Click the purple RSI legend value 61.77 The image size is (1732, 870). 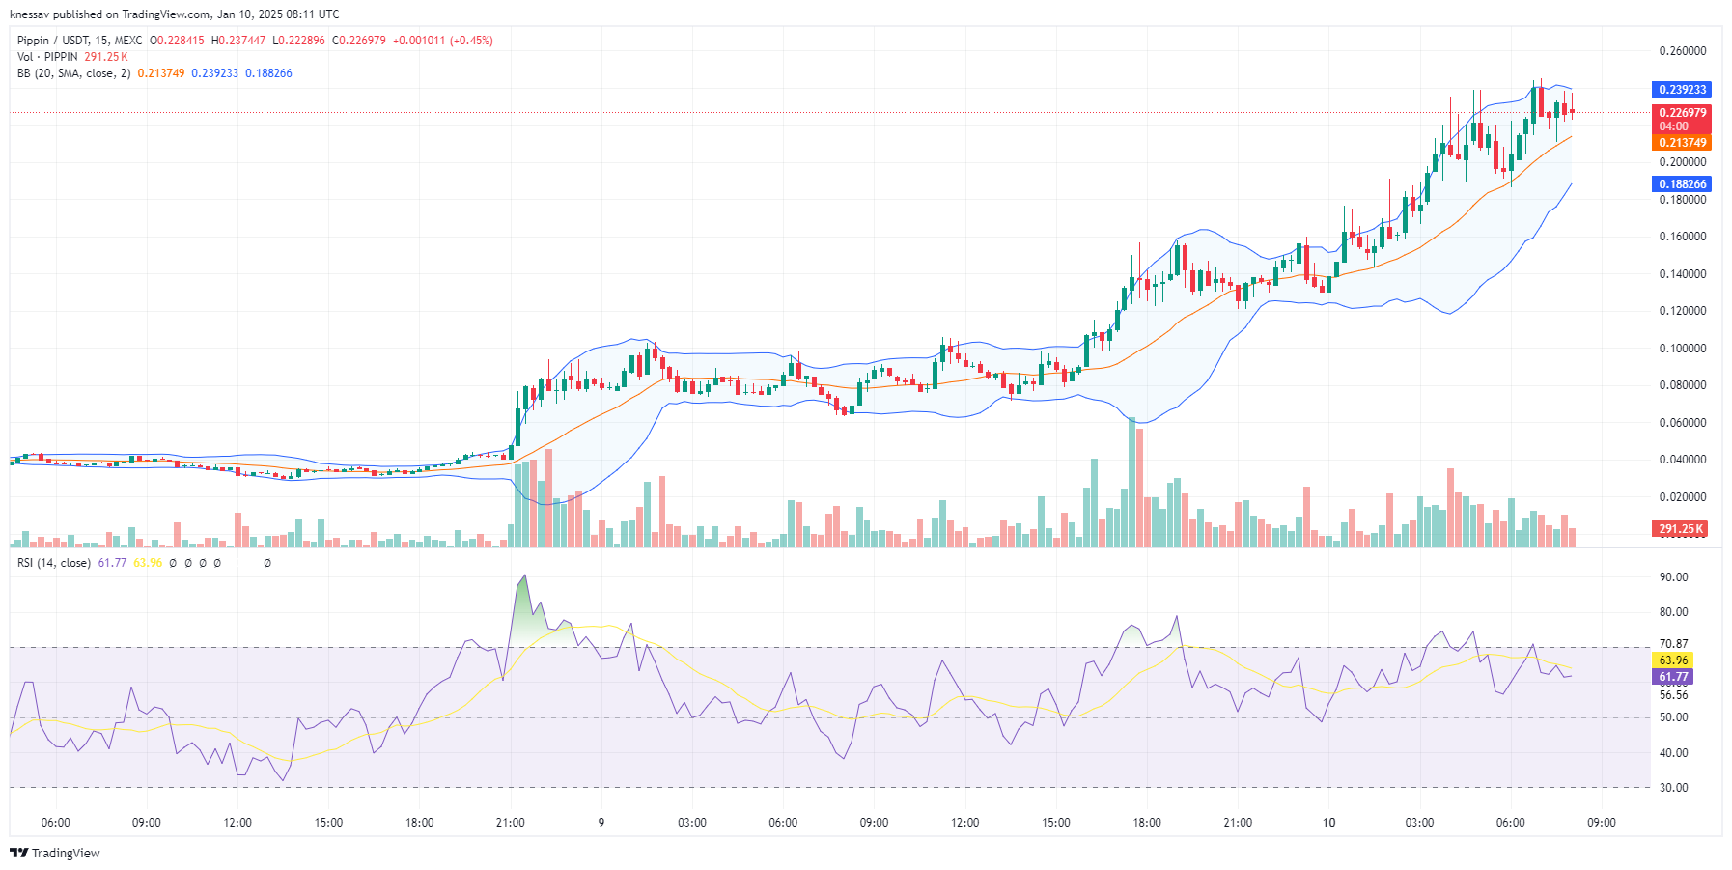112,563
